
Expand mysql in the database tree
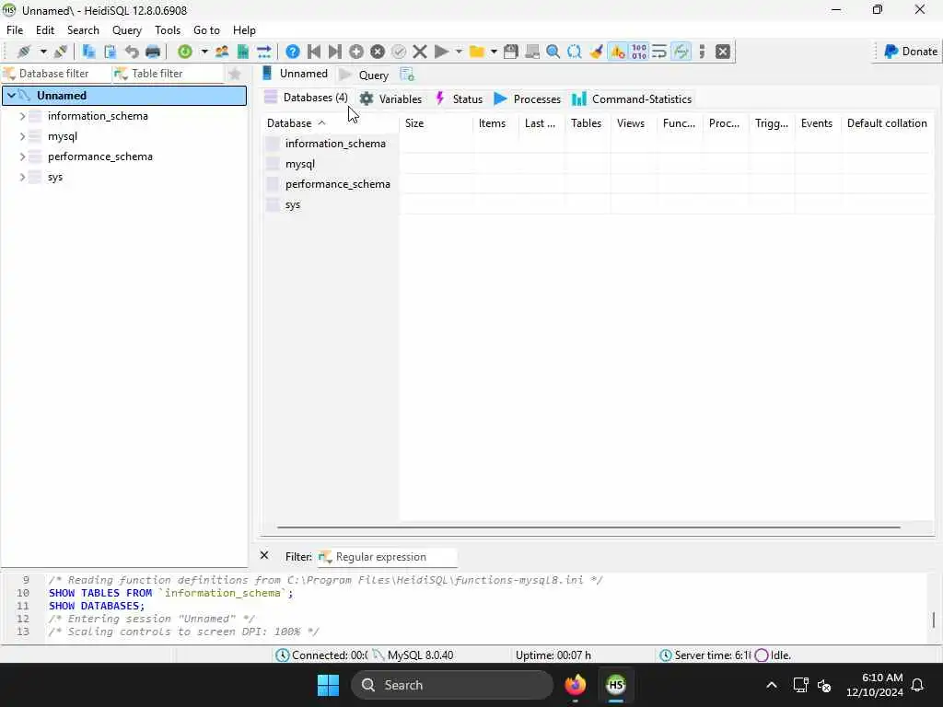[22, 136]
